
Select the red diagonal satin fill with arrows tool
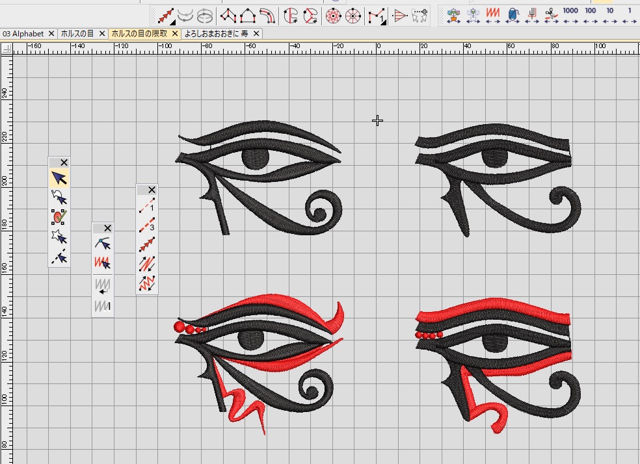coord(147,264)
